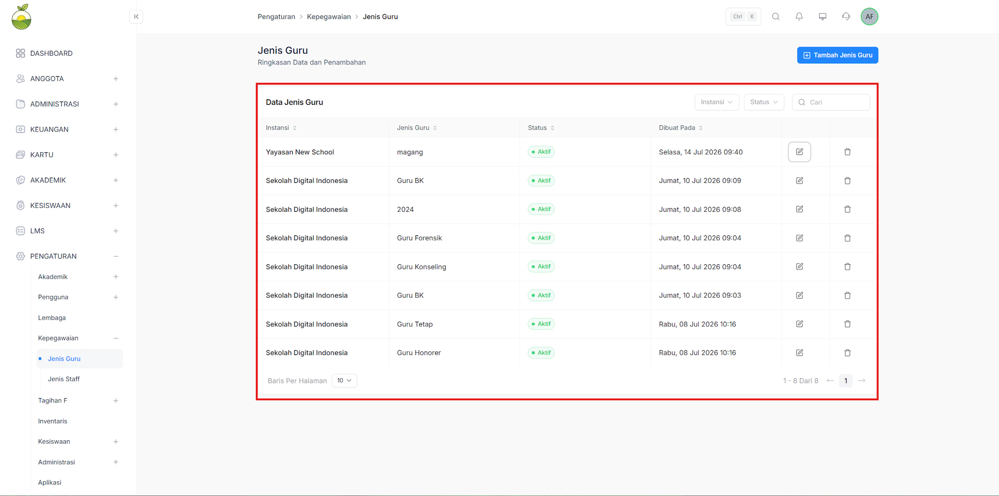Click the Tambah Jenis Guru button
This screenshot has width=999, height=496.
837,55
